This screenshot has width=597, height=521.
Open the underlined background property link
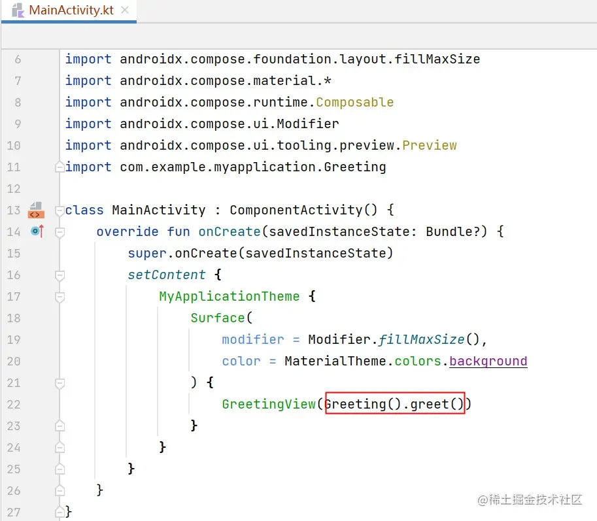pyautogui.click(x=488, y=361)
